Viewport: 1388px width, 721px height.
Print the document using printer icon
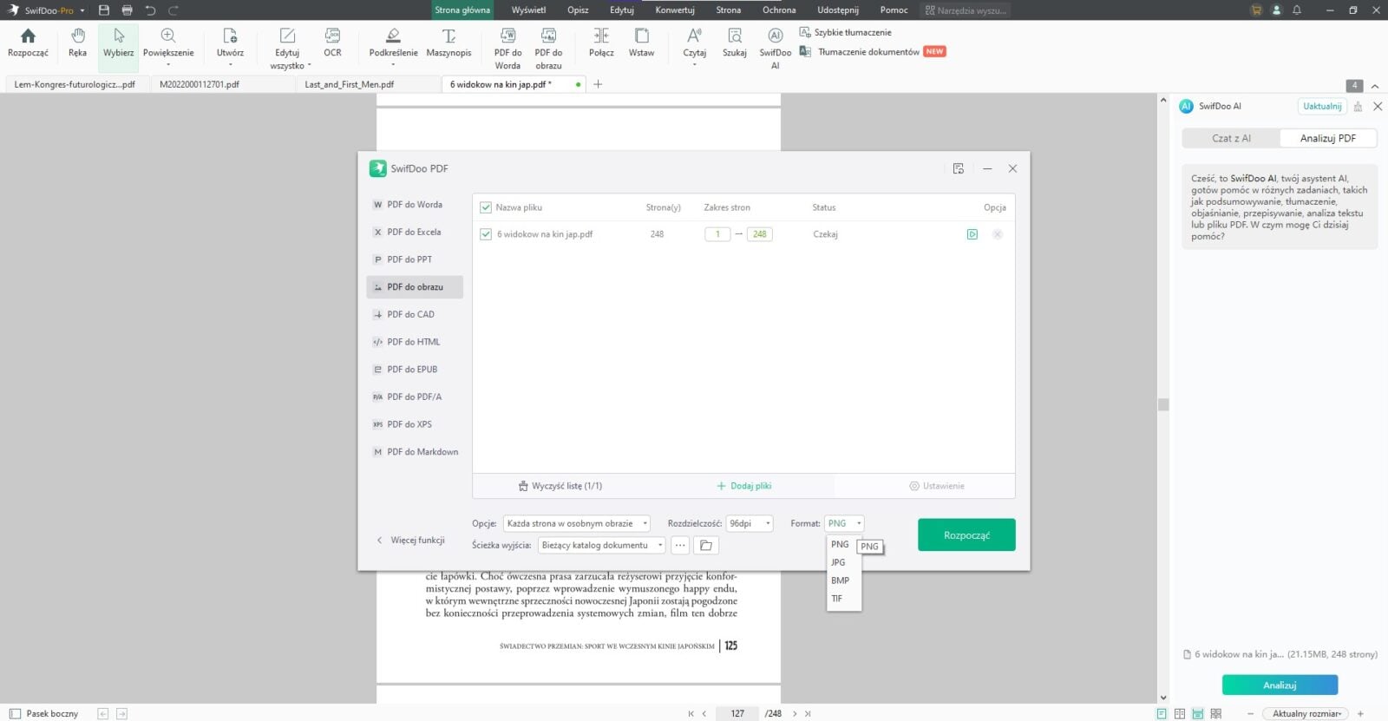click(127, 10)
